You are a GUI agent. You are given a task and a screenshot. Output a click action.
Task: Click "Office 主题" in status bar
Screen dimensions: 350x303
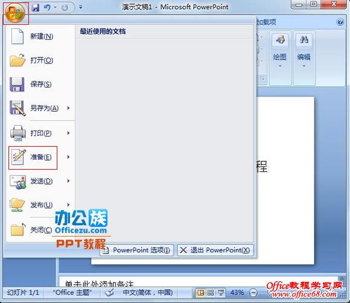[72, 293]
